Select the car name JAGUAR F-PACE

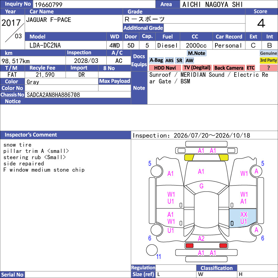point(49,20)
